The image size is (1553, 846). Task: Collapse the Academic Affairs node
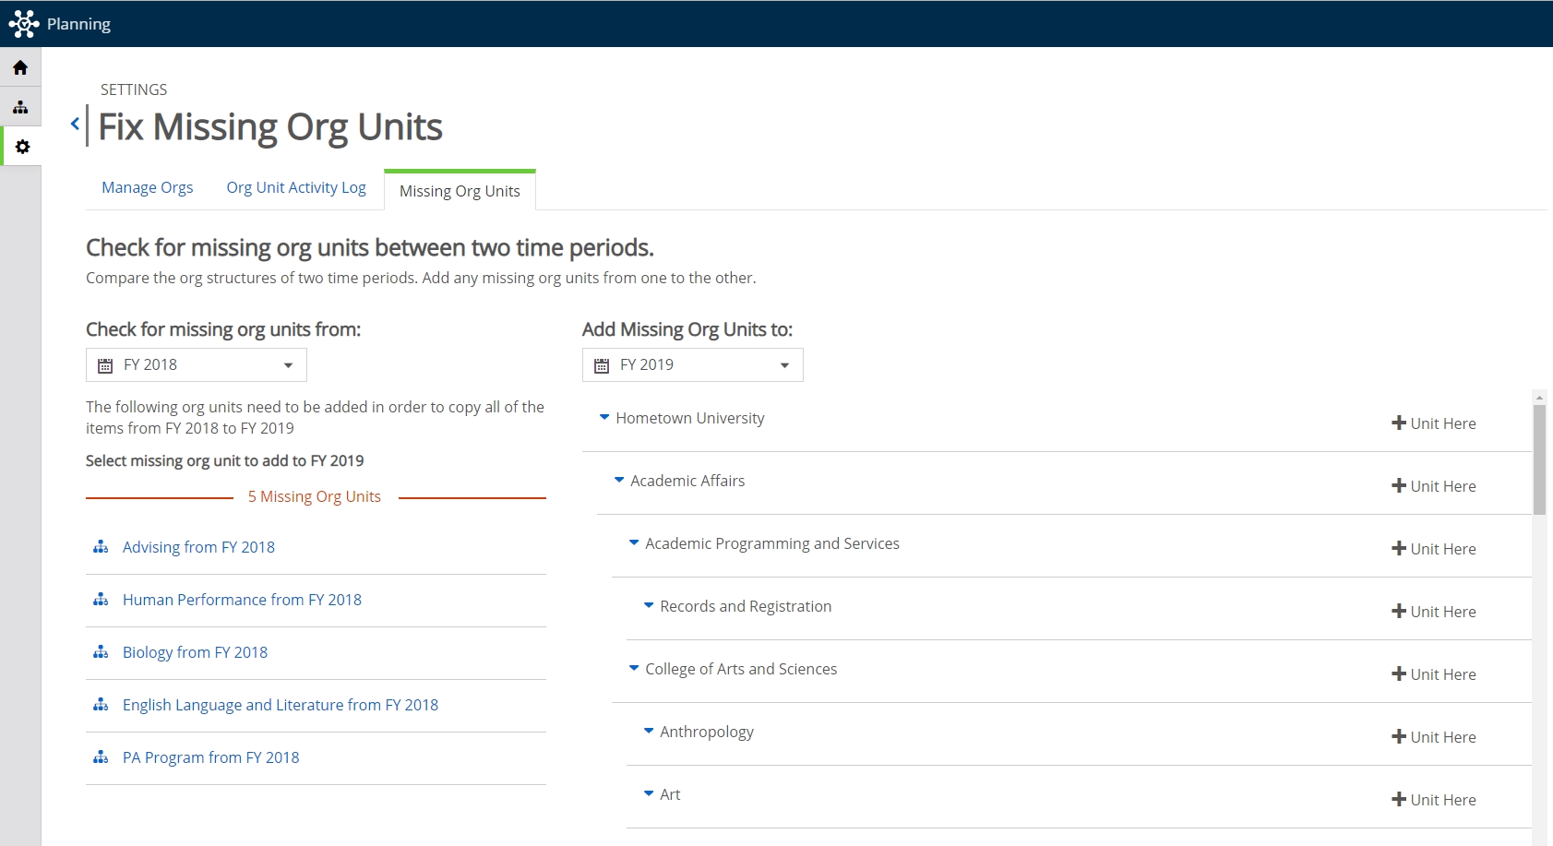click(x=619, y=480)
